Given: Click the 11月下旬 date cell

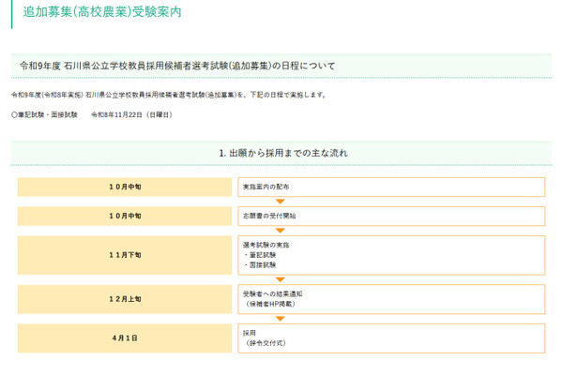Looking at the screenshot, I should (125, 255).
